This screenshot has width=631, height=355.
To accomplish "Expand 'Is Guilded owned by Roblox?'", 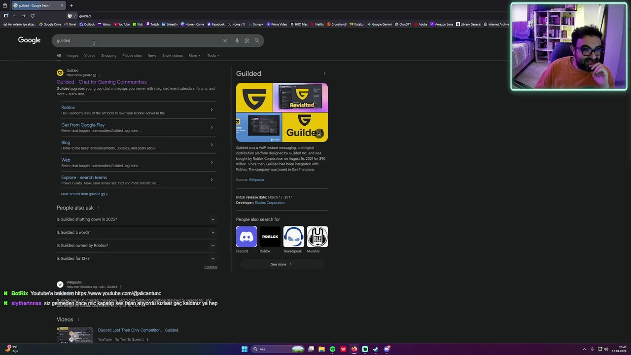I will tap(137, 245).
